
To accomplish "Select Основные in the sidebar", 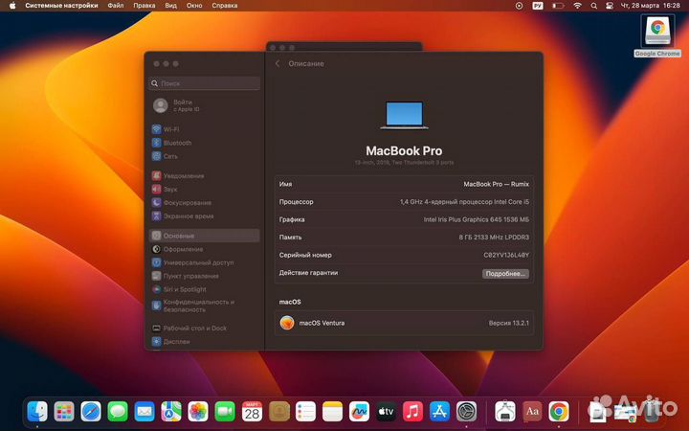I will click(205, 236).
